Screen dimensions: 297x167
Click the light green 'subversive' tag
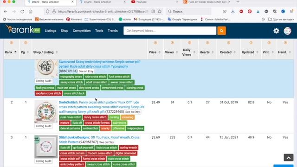pos(119,123)
